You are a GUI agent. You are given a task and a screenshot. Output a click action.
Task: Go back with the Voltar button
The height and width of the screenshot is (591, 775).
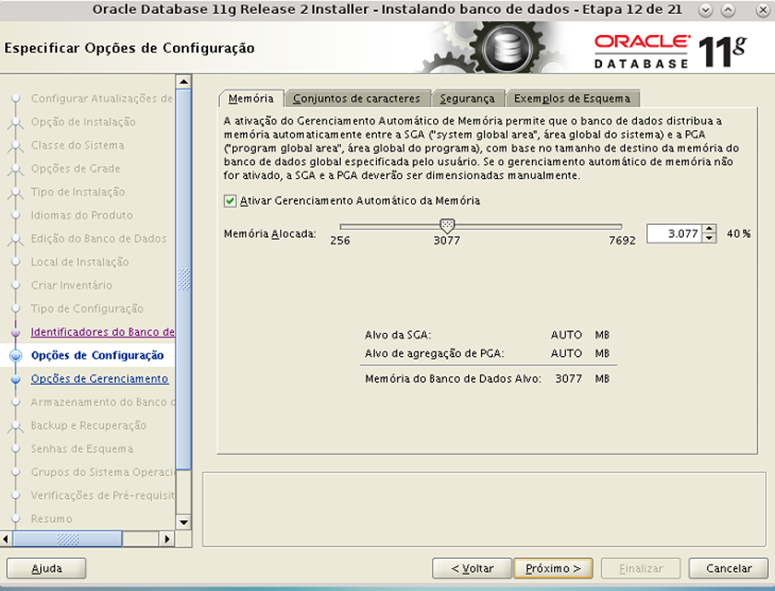[x=472, y=568]
